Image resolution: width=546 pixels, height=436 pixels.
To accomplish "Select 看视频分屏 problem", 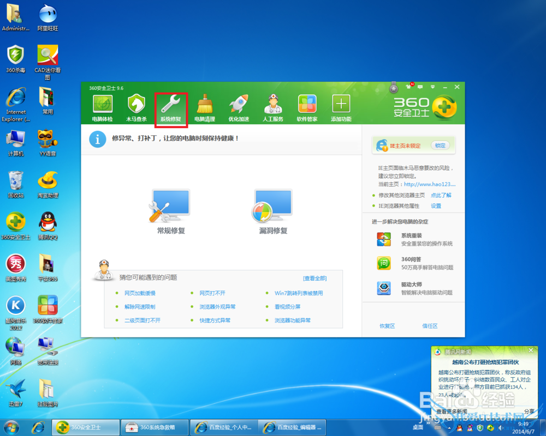I will pos(287,307).
